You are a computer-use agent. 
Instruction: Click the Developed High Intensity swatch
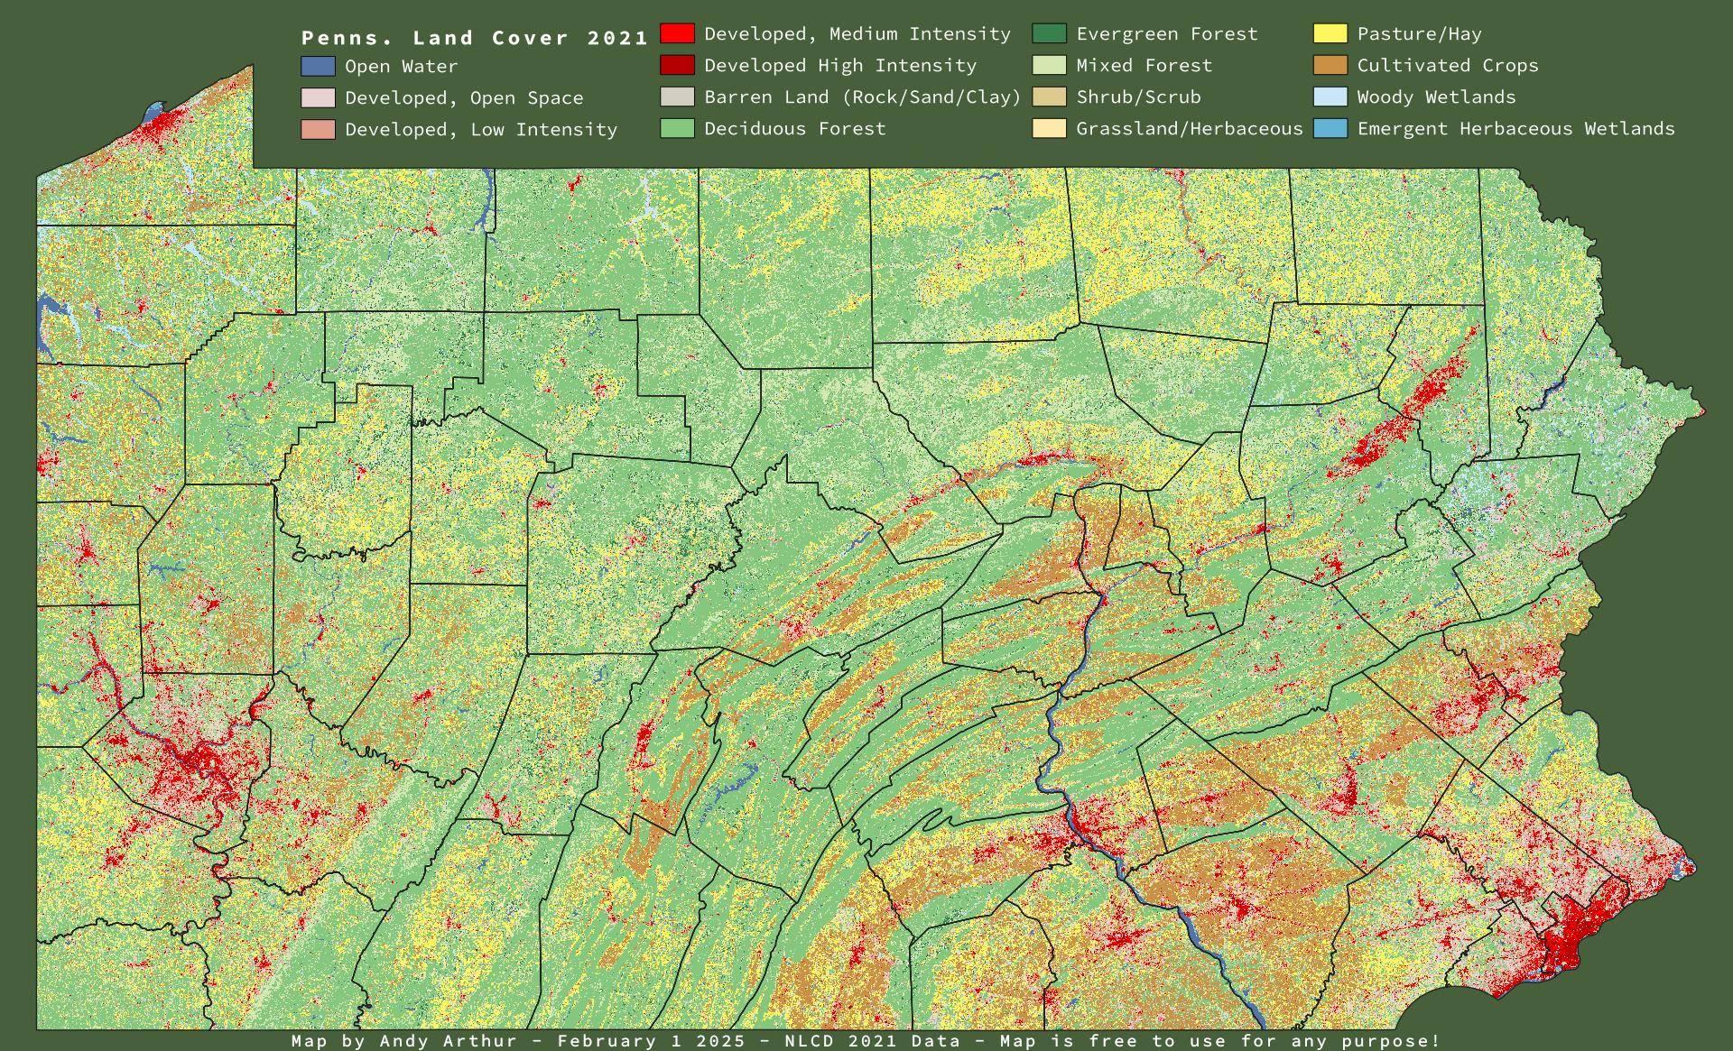677,65
